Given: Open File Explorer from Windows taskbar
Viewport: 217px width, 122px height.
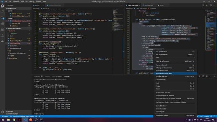Looking at the screenshot, I should (8, 120).
